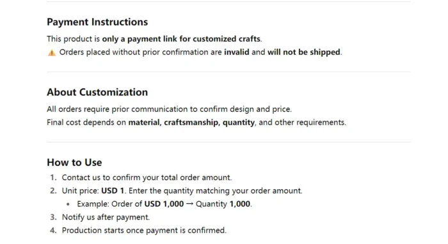Click step 4 'Production starts once payment is confirmed'
The width and height of the screenshot is (448, 244).
click(144, 231)
